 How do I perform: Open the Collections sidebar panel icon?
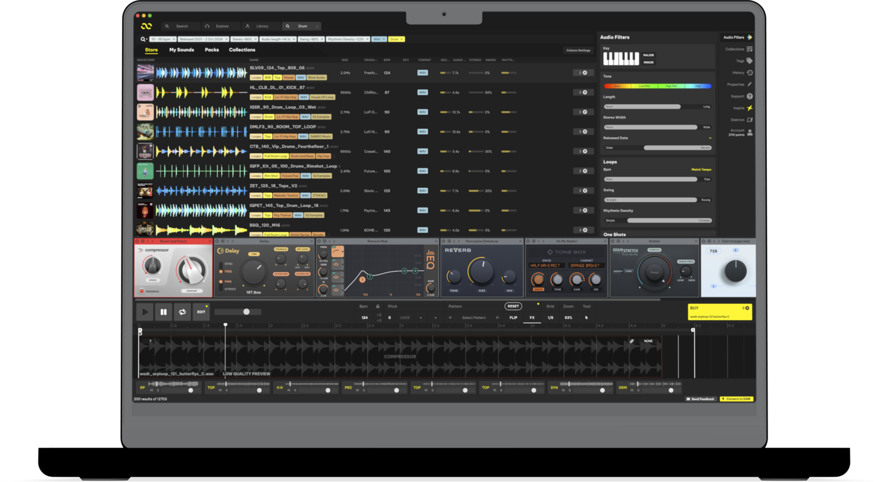click(x=749, y=49)
